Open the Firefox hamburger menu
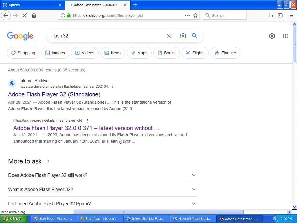 (x=291, y=15)
